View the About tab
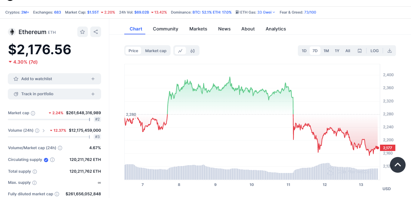Image resolution: width=411 pixels, height=198 pixels. (248, 29)
